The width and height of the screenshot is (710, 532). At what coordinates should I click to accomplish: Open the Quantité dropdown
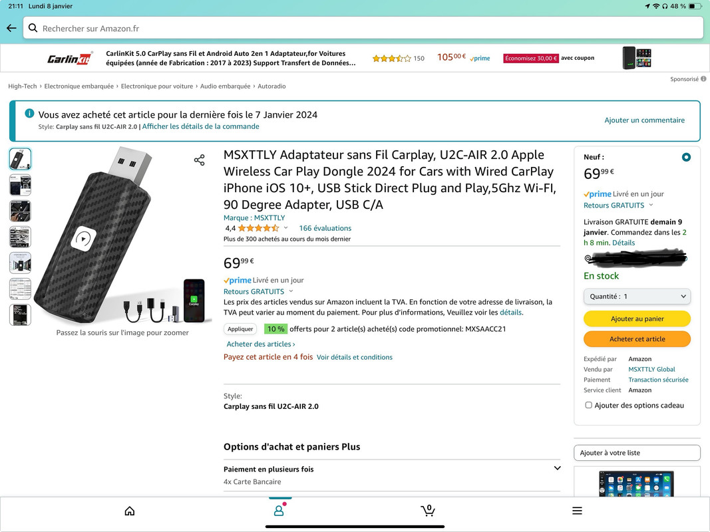tap(637, 297)
